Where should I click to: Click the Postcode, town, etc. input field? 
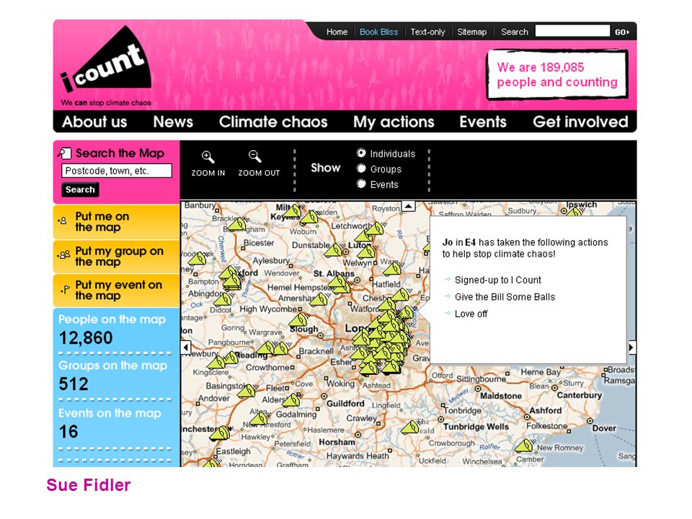coord(117,171)
